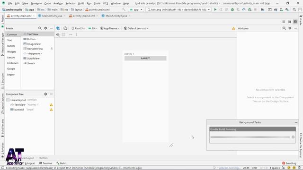Download RecyclerView dependency icon
This screenshot has height=170, width=303.
(x=52, y=49)
